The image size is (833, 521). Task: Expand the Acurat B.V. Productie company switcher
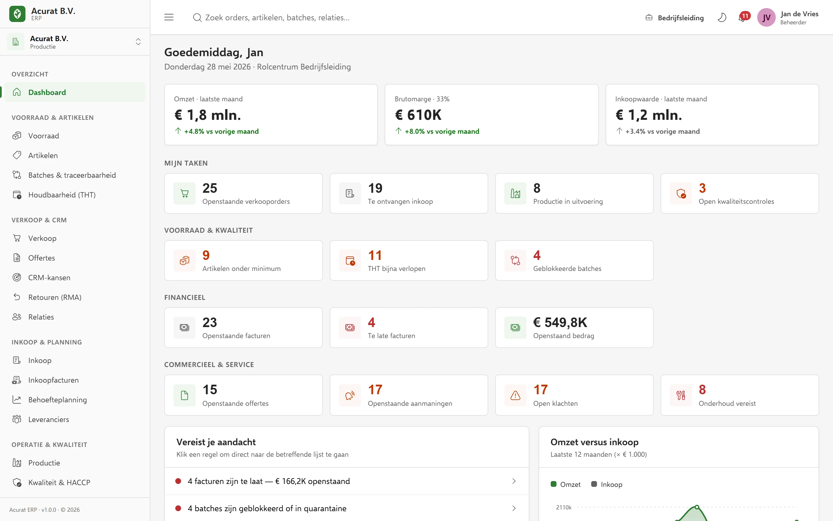coord(75,42)
